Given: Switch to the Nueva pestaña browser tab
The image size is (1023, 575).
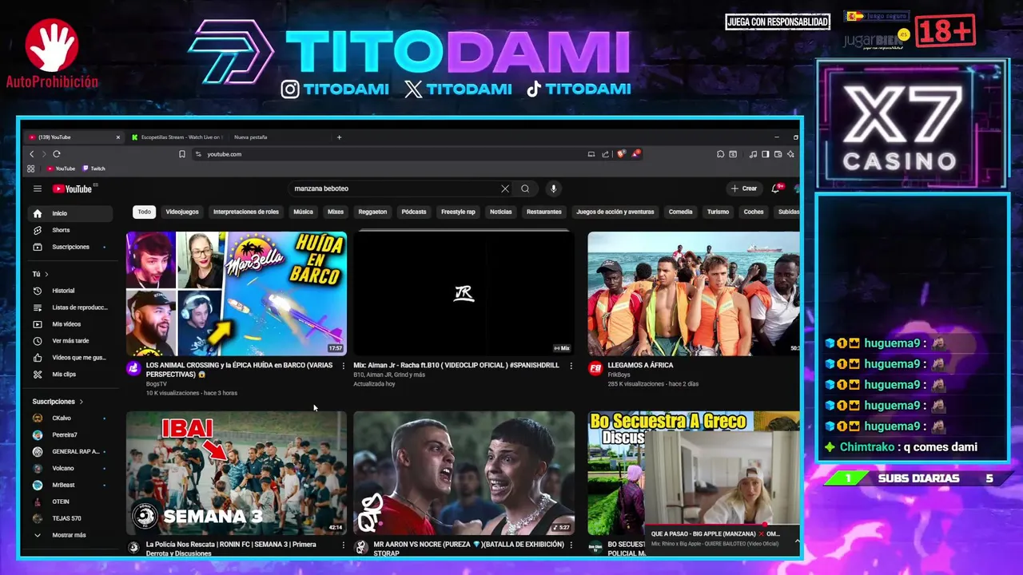Looking at the screenshot, I should (251, 137).
